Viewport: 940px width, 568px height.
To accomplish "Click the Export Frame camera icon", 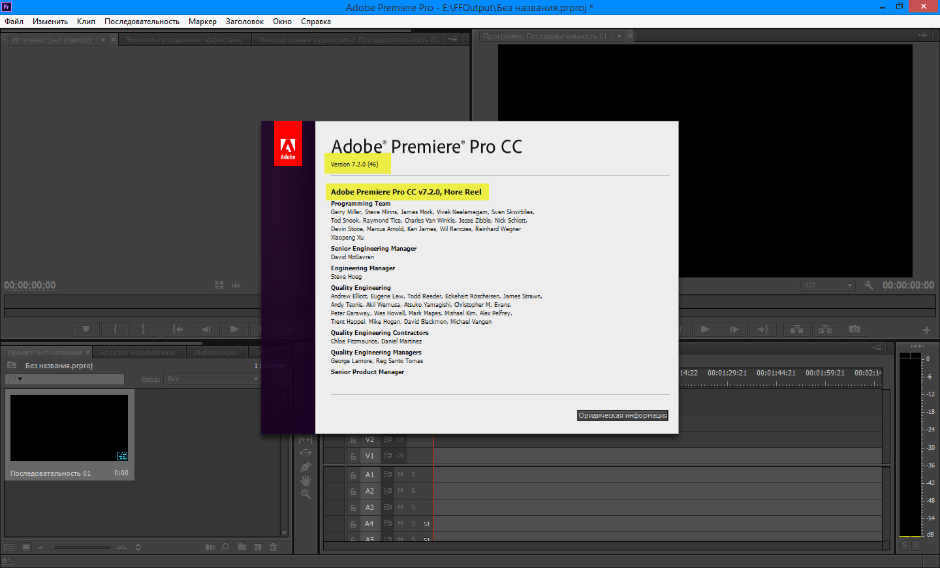I will pos(854,329).
